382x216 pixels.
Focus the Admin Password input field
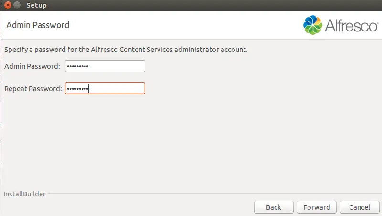coord(105,66)
